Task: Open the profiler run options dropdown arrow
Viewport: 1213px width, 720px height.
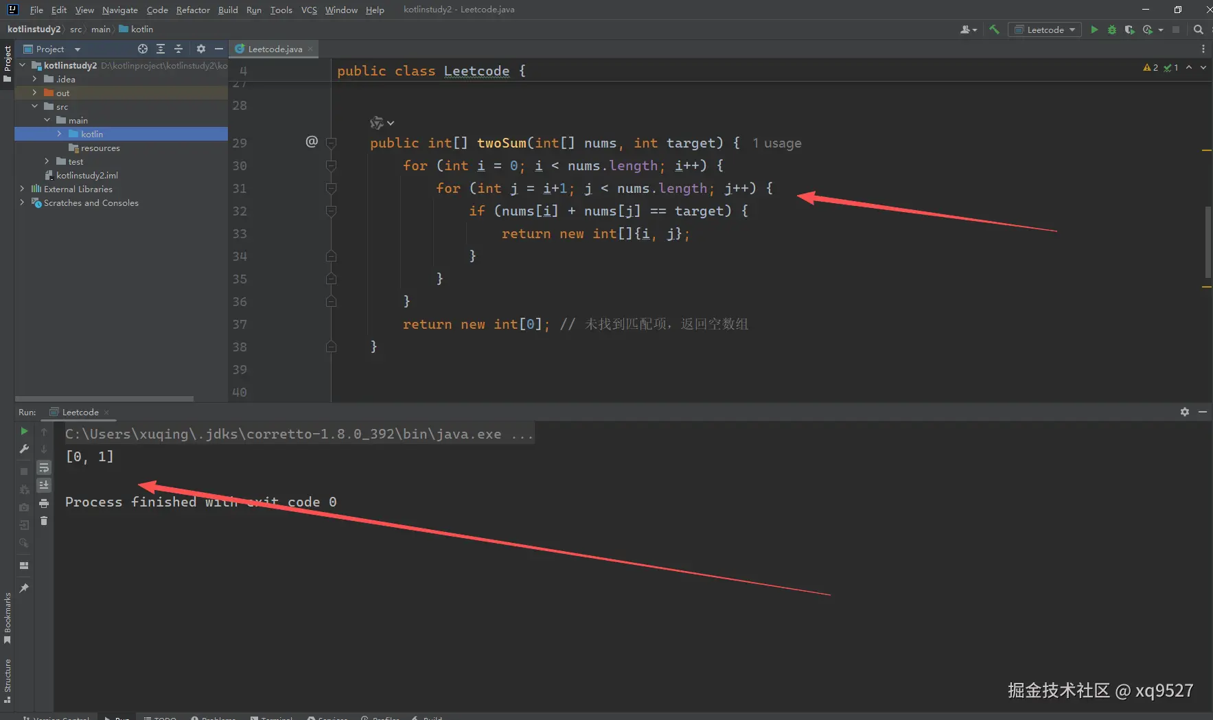Action: [x=1161, y=30]
